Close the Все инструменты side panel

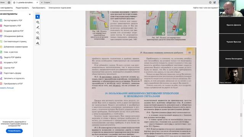pos(30,14)
